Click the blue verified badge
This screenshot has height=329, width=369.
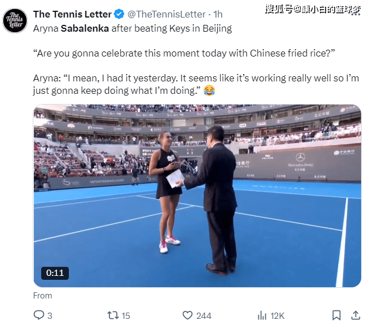119,14
